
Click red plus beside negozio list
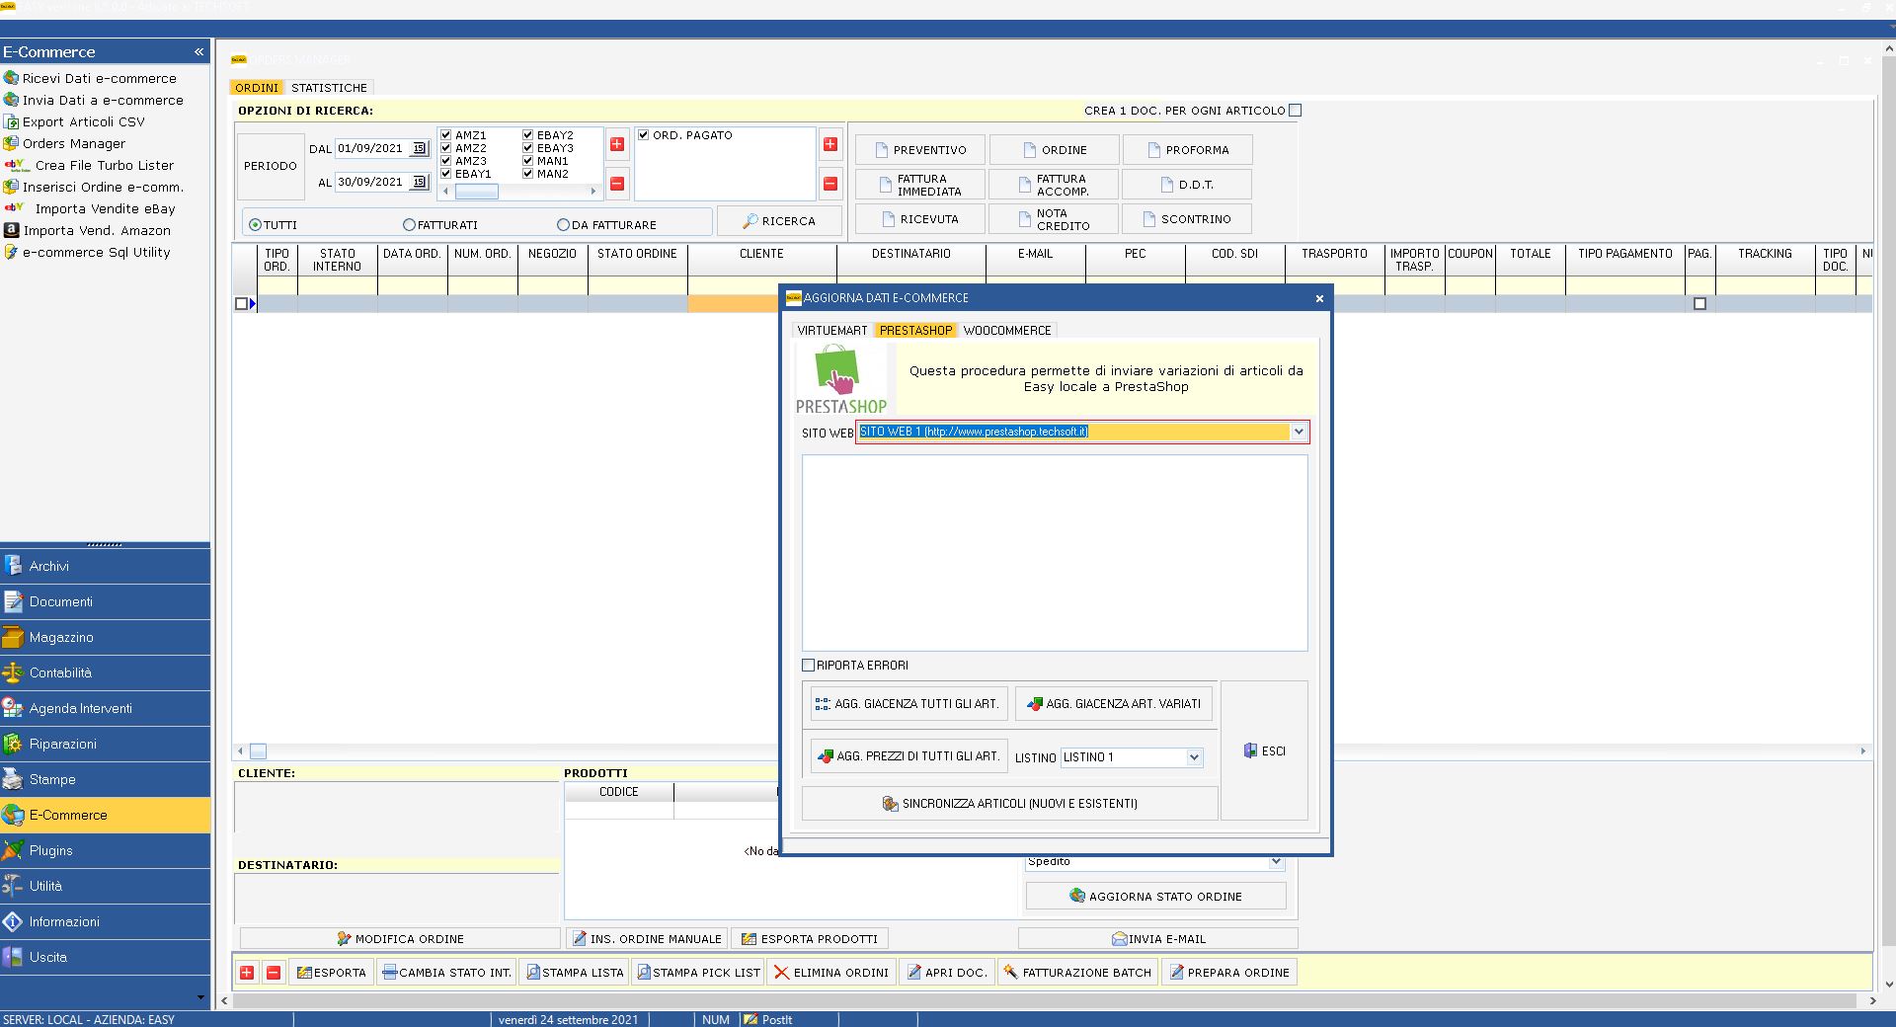(617, 144)
